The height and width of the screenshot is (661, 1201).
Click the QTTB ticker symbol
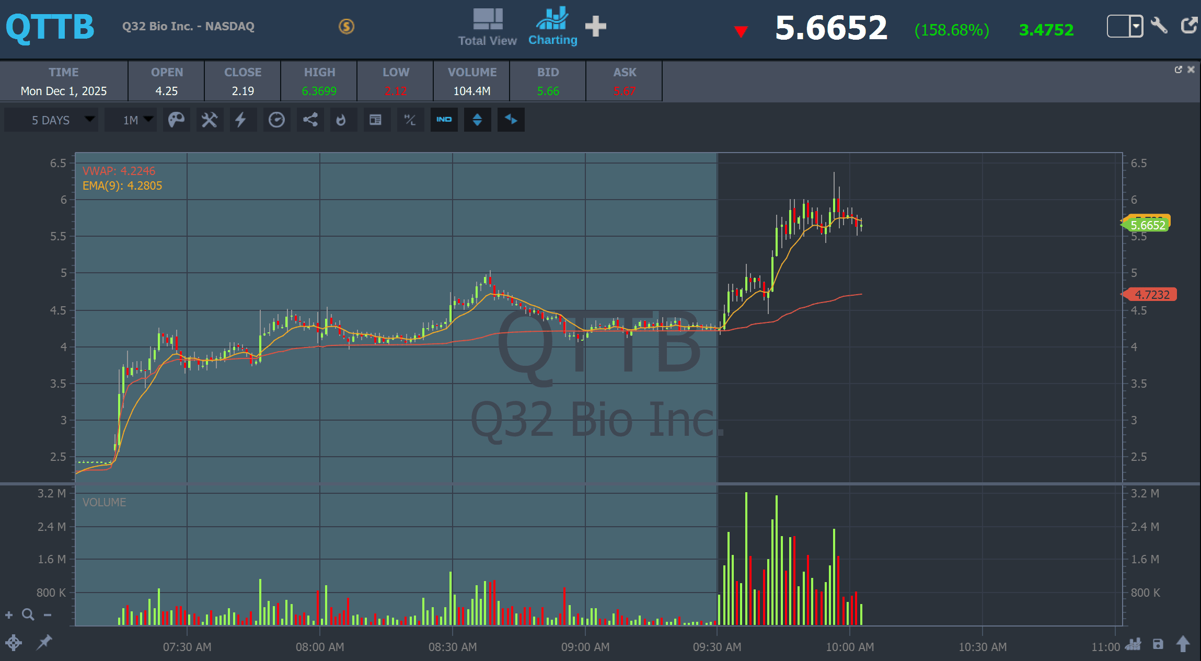[x=50, y=27]
